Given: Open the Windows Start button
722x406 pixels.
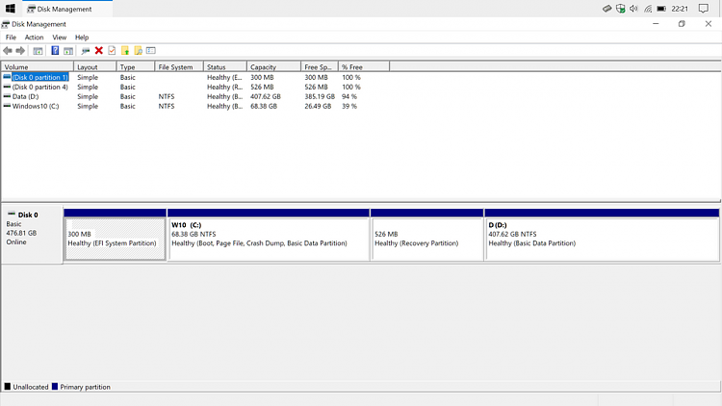Looking at the screenshot, I should click(x=10, y=9).
